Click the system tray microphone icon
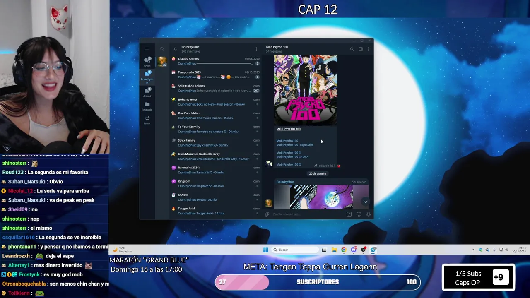Screen dimensions: 530x298 coord(494,250)
